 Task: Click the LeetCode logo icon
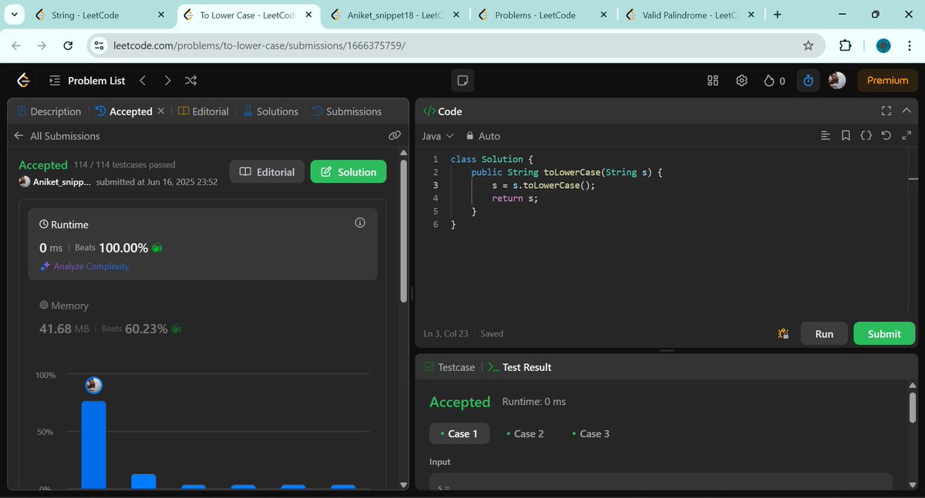click(23, 80)
